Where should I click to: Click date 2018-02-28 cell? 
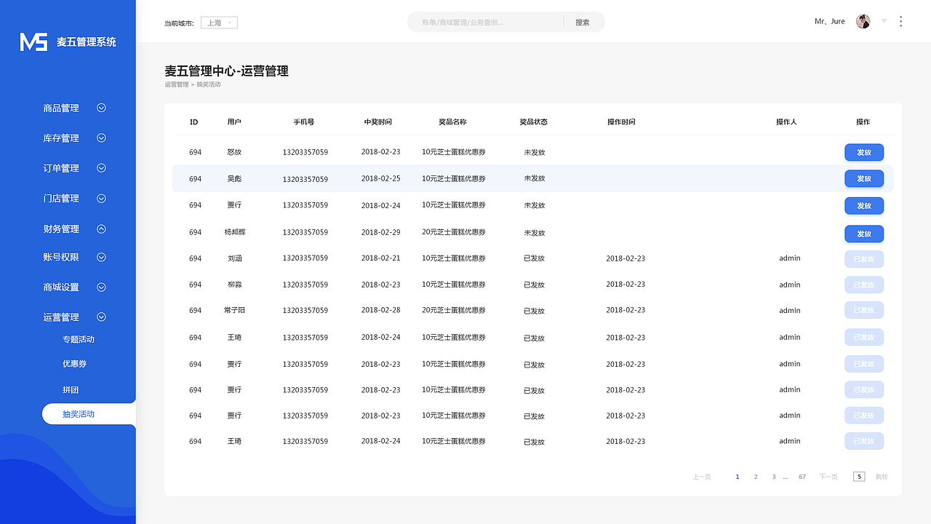point(380,310)
